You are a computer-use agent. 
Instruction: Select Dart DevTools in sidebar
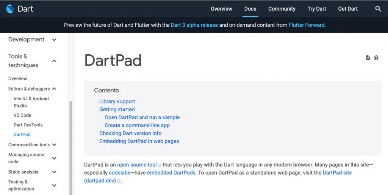(x=28, y=125)
